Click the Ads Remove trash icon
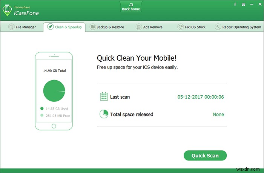 [139, 27]
